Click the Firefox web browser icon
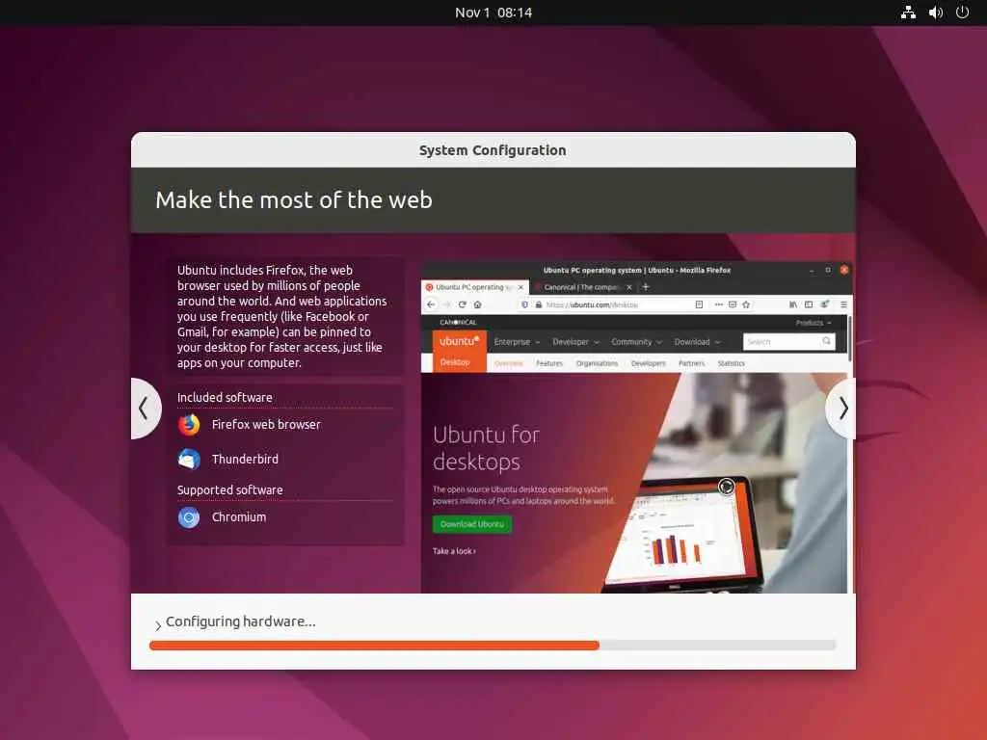The width and height of the screenshot is (987, 740). click(x=189, y=425)
